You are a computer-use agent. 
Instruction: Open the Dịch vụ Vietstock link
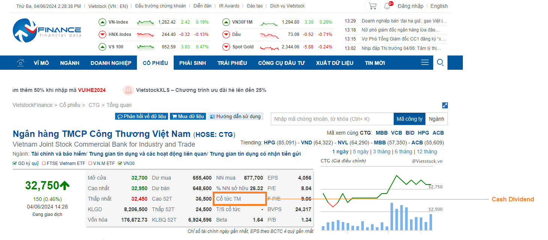[287, 6]
